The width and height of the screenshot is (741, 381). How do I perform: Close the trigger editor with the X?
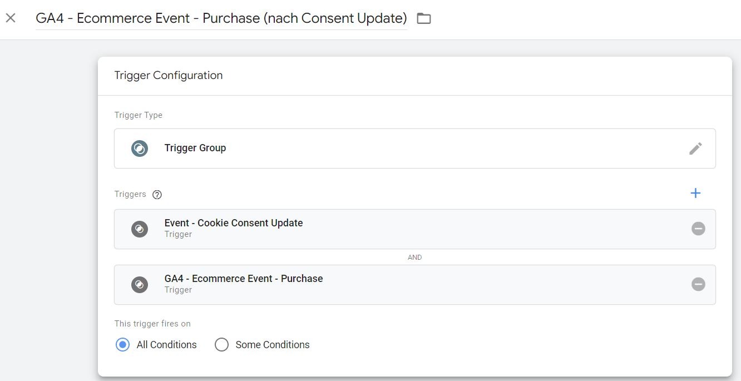point(11,18)
